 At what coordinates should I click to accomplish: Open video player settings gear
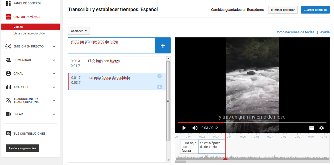click(x=321, y=128)
